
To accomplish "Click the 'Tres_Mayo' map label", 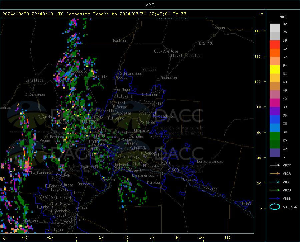I will tap(121, 90).
